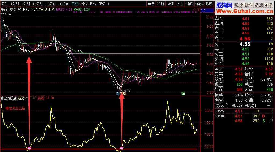Click the 买二 price 4.52
This screenshot has height=152, width=275.
(245, 49)
